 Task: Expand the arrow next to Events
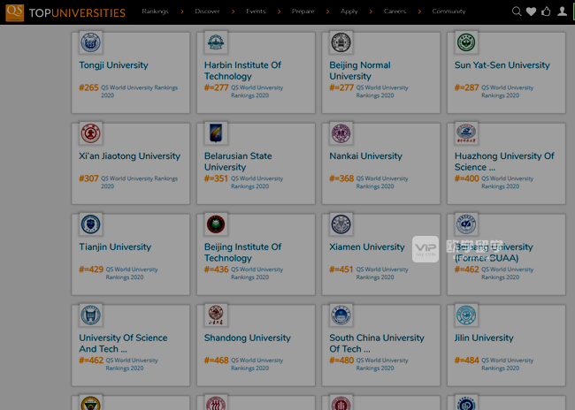click(279, 11)
